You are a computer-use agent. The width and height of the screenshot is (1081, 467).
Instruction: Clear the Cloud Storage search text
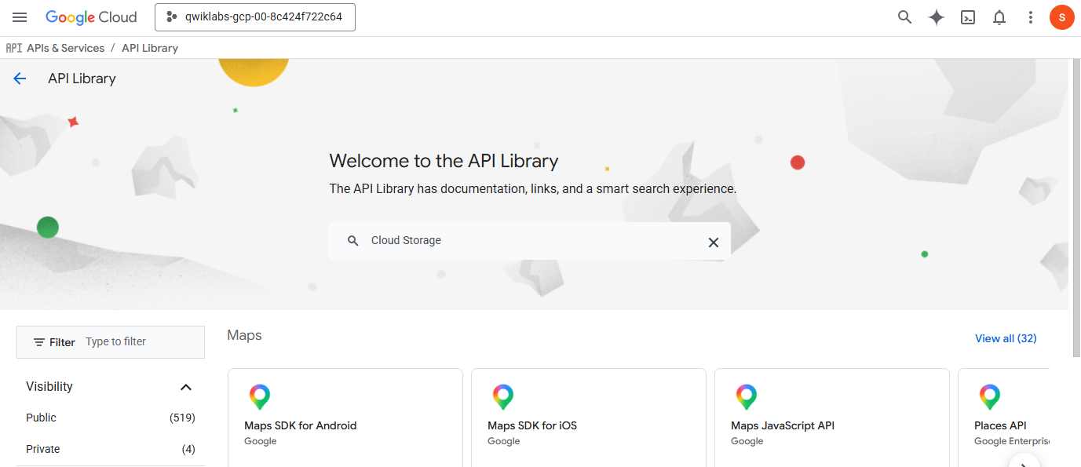(713, 242)
